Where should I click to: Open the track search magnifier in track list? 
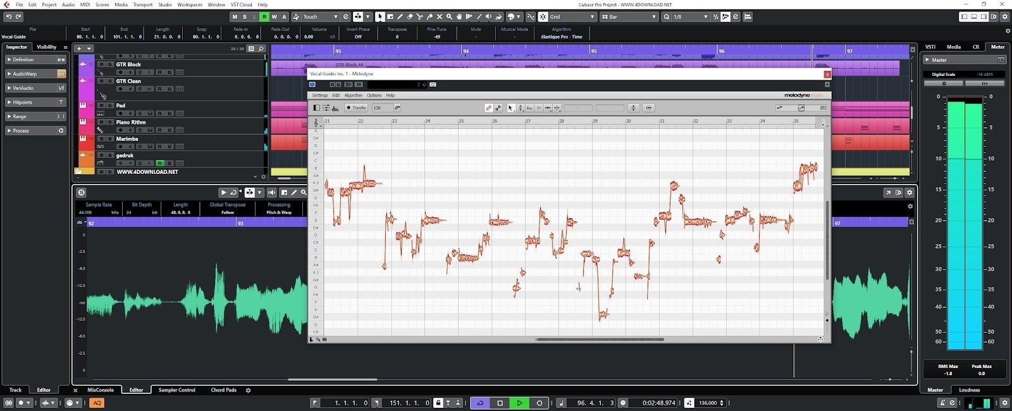(261, 49)
